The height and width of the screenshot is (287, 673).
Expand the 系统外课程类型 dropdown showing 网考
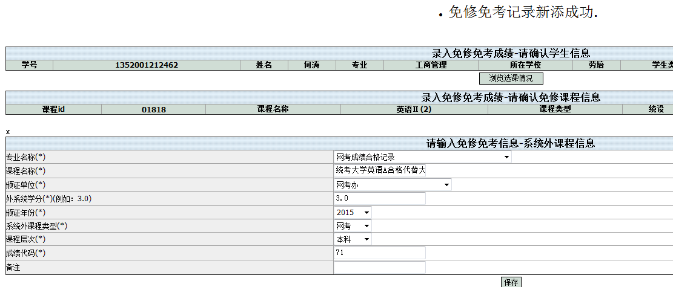[x=353, y=226]
